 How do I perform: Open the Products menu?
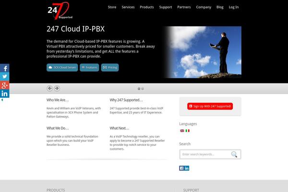(x=147, y=7)
